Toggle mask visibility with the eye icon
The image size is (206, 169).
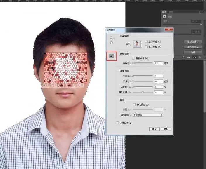195,58
